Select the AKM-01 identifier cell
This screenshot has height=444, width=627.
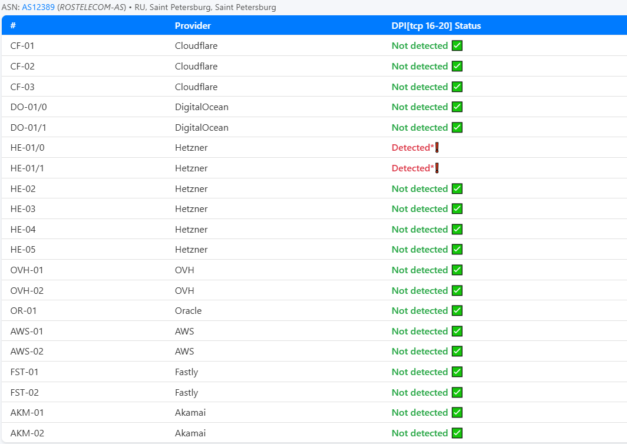[27, 412]
